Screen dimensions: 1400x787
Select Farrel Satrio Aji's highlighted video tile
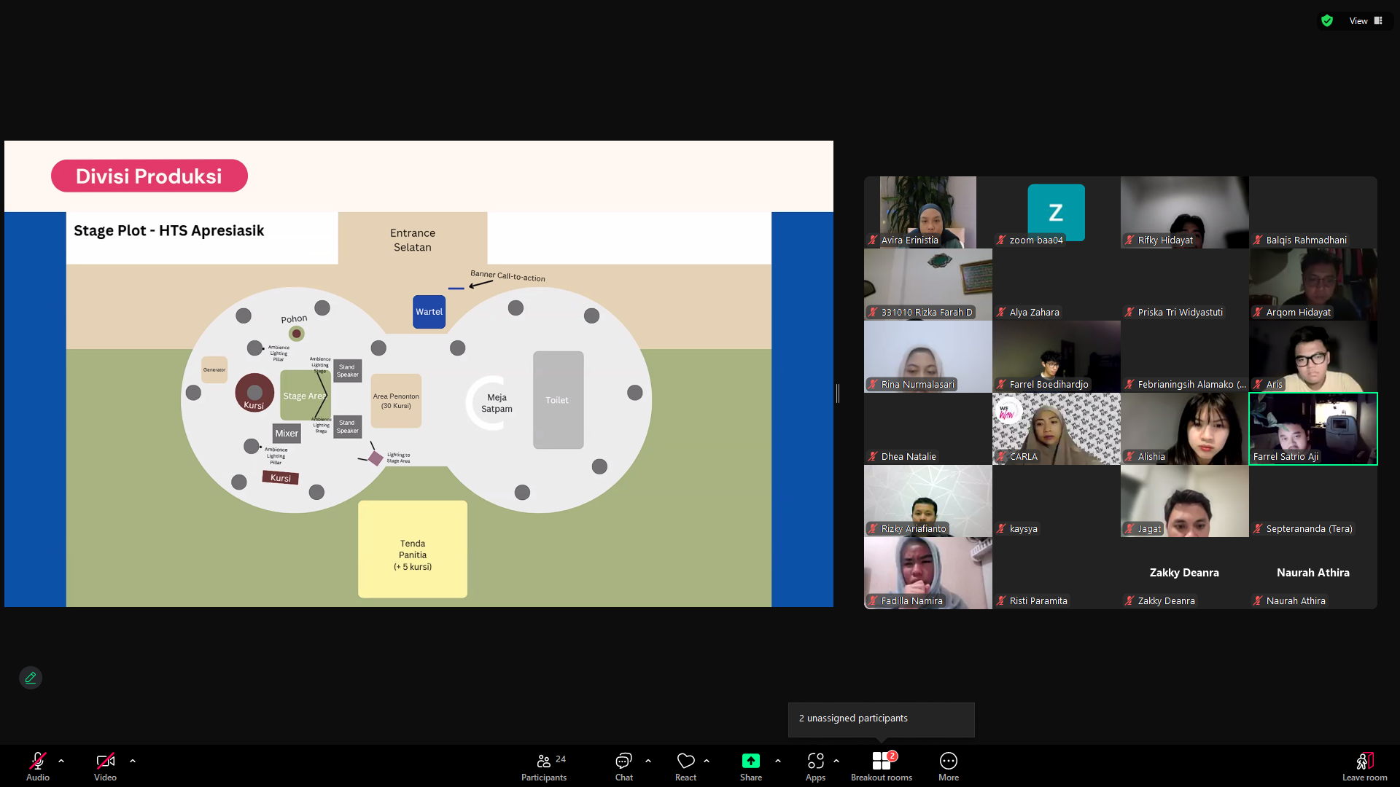[1313, 428]
